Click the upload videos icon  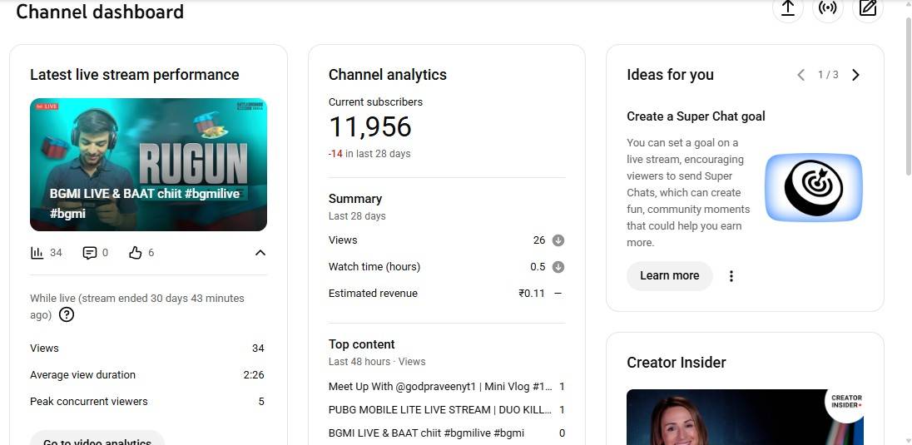click(x=787, y=8)
